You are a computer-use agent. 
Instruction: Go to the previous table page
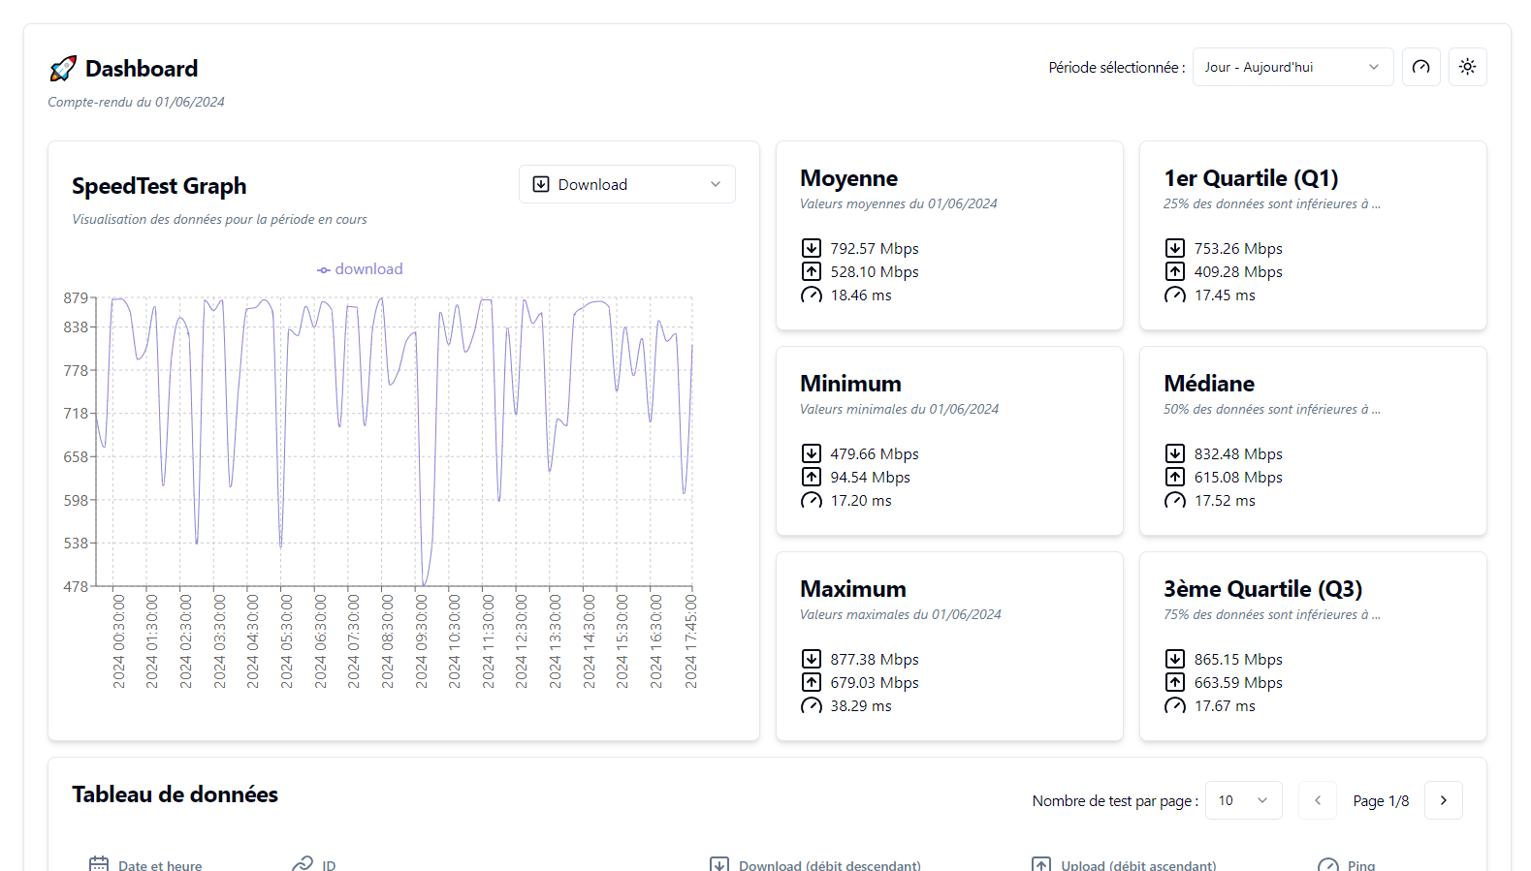(x=1318, y=800)
